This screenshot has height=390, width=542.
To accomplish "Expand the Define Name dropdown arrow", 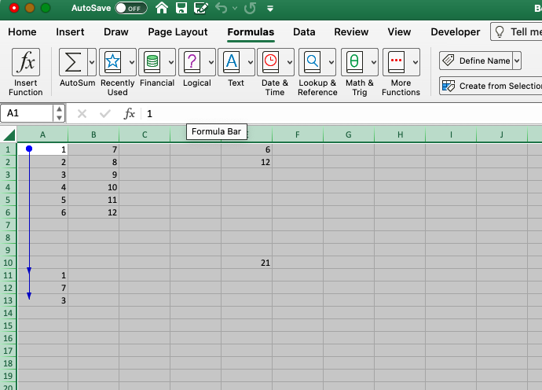I will [x=517, y=61].
